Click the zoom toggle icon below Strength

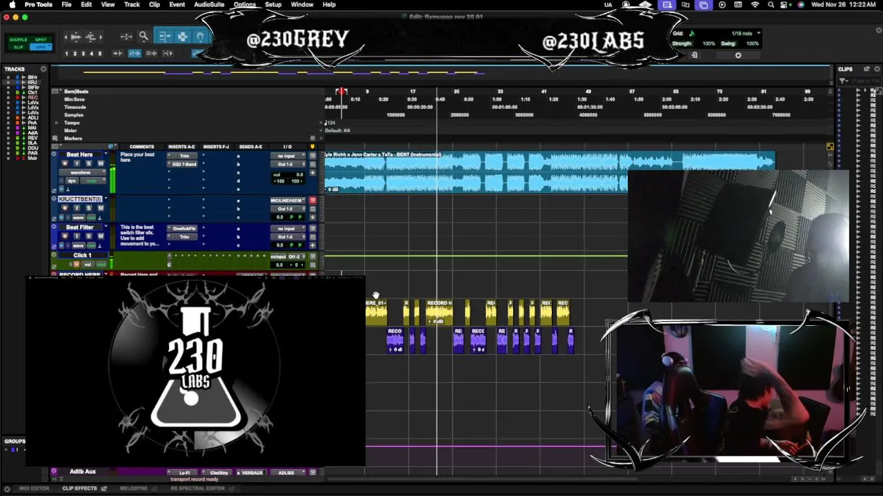pyautogui.click(x=695, y=55)
